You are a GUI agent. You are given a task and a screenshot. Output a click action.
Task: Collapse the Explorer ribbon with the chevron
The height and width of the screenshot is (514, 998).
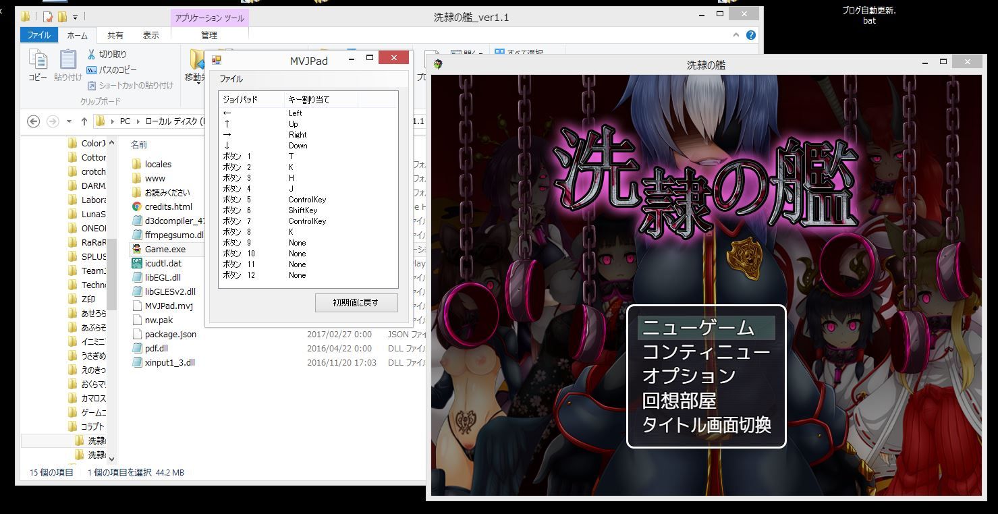tap(737, 35)
